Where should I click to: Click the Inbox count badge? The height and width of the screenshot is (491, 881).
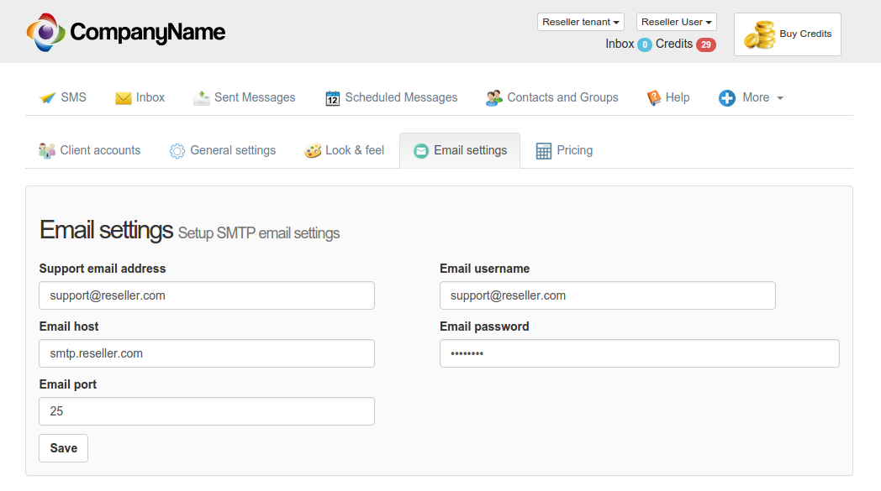point(645,44)
